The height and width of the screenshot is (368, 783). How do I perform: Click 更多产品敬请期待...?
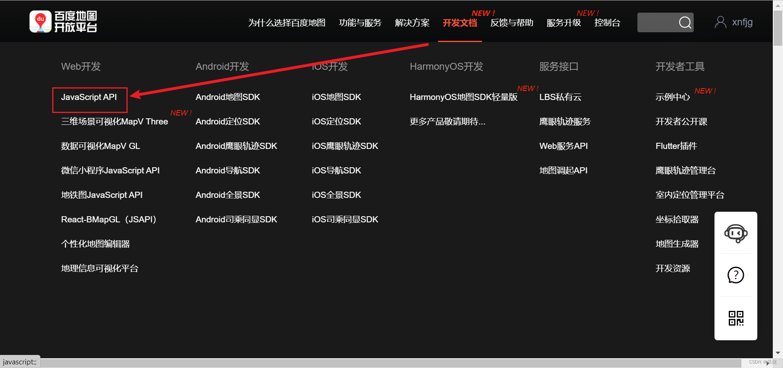(x=448, y=122)
